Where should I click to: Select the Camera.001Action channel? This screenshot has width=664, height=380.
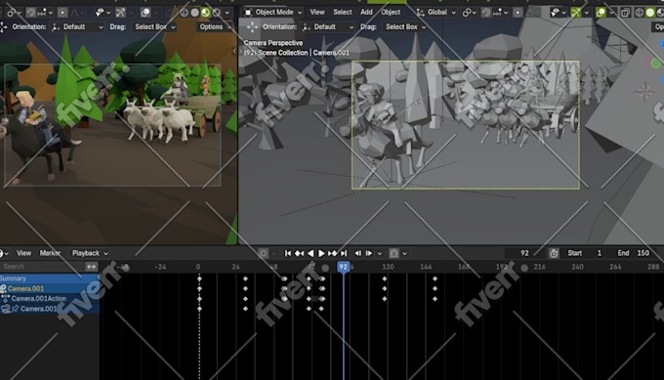point(50,299)
